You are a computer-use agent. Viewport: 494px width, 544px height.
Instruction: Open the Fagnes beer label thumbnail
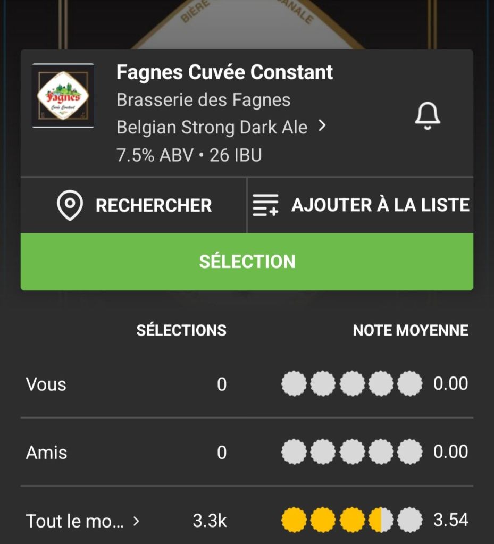(x=63, y=96)
